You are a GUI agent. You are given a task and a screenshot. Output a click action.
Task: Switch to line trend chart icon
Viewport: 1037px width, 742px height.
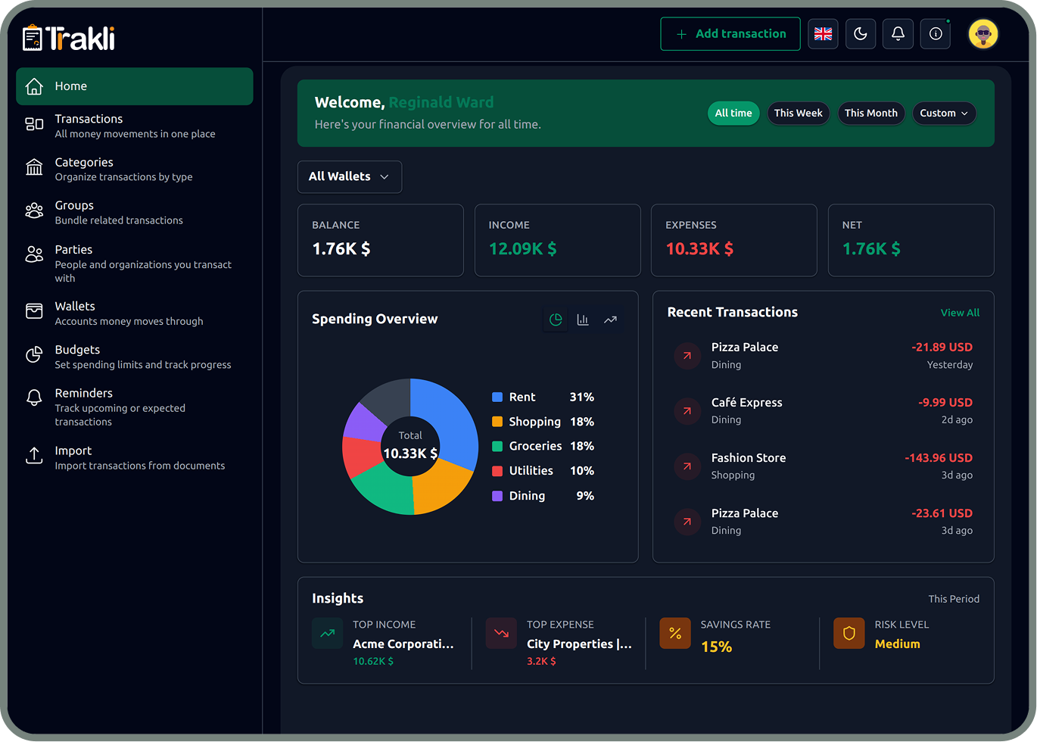(610, 320)
